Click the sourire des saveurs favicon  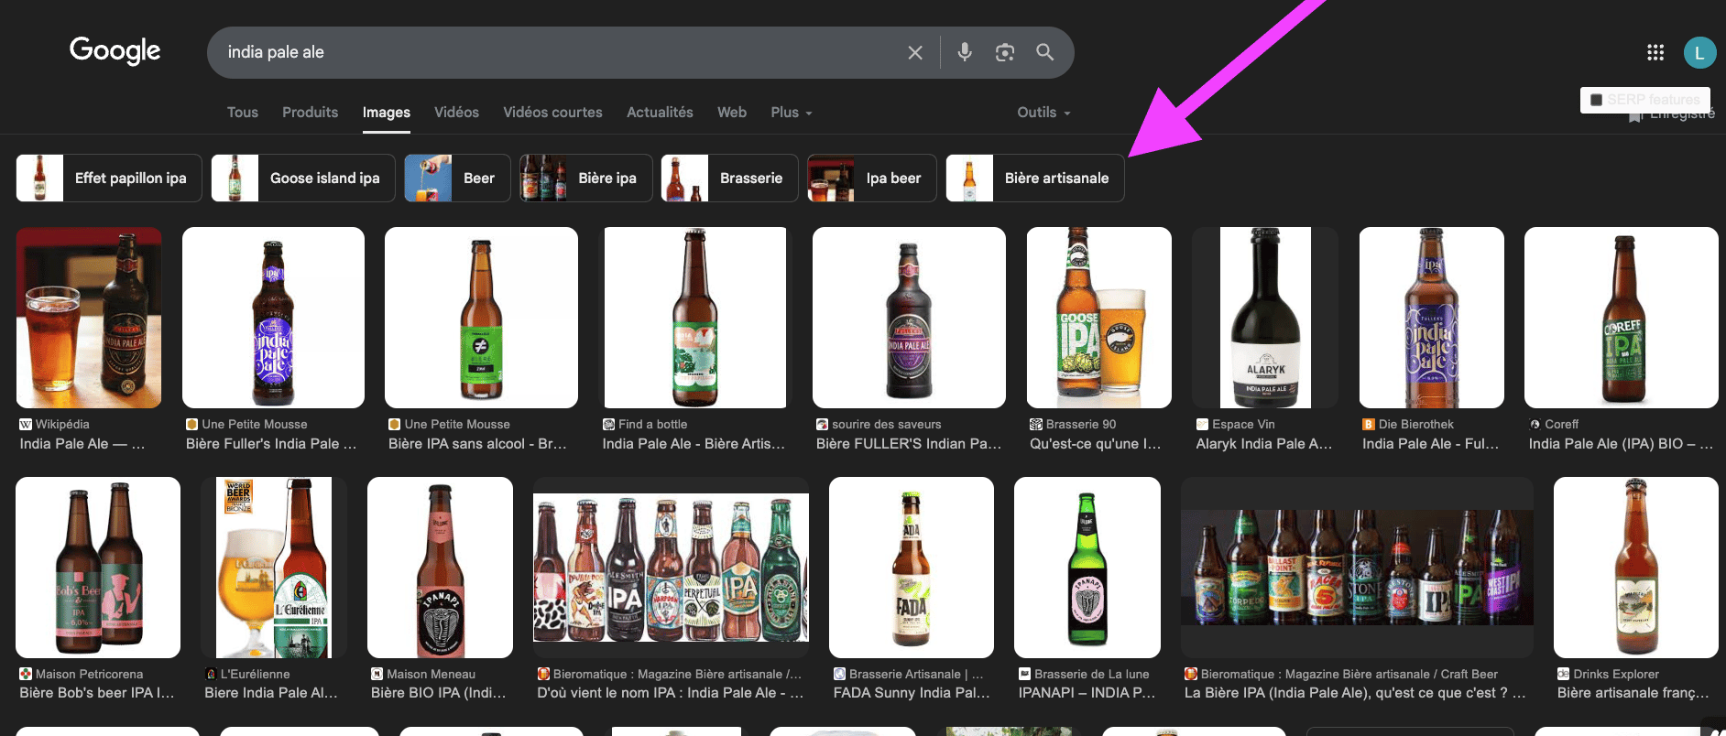(x=822, y=424)
